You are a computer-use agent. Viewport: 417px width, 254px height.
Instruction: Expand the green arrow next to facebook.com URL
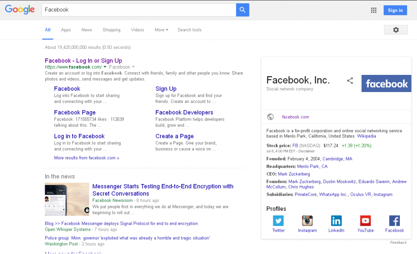click(x=105, y=67)
